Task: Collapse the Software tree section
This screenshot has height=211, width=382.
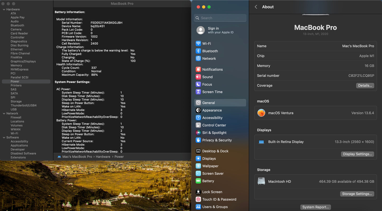Action: (4, 138)
